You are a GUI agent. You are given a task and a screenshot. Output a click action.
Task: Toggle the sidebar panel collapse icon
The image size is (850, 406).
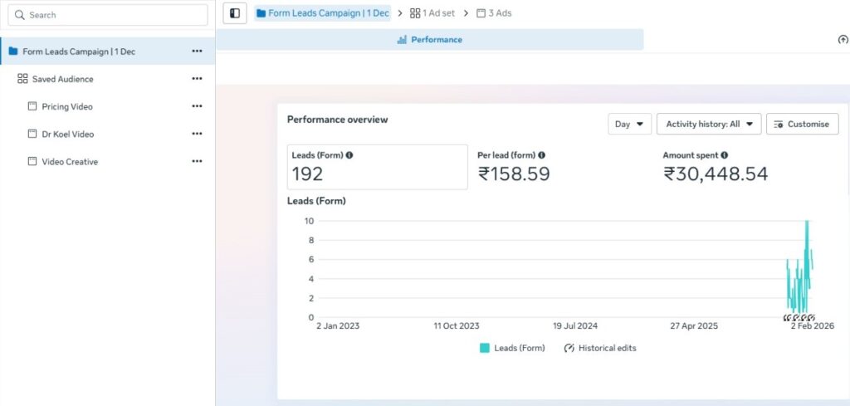235,13
